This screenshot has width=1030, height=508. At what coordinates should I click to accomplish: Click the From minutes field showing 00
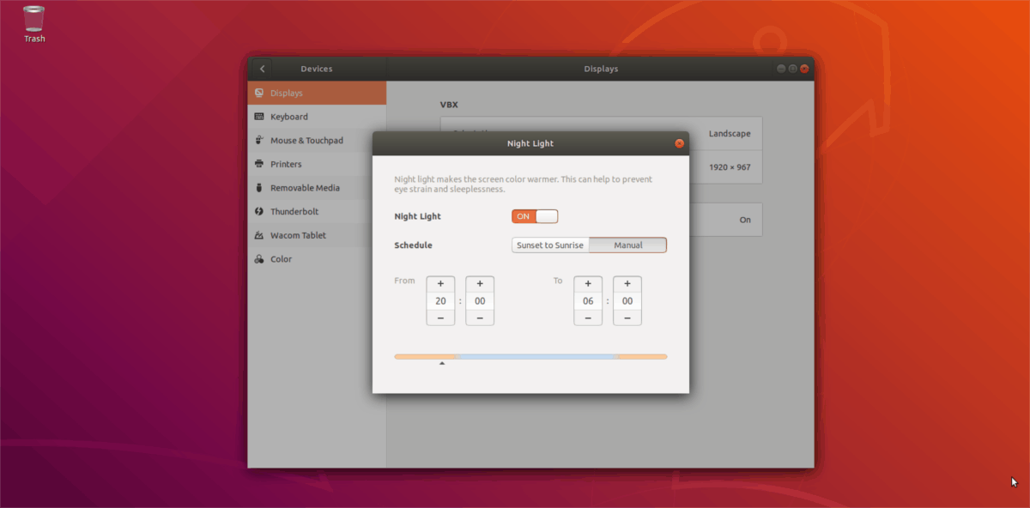pyautogui.click(x=480, y=301)
